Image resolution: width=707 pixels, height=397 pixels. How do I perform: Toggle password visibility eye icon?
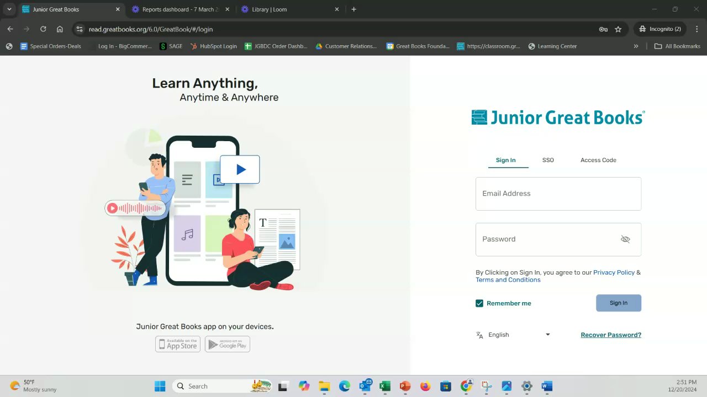coord(625,239)
